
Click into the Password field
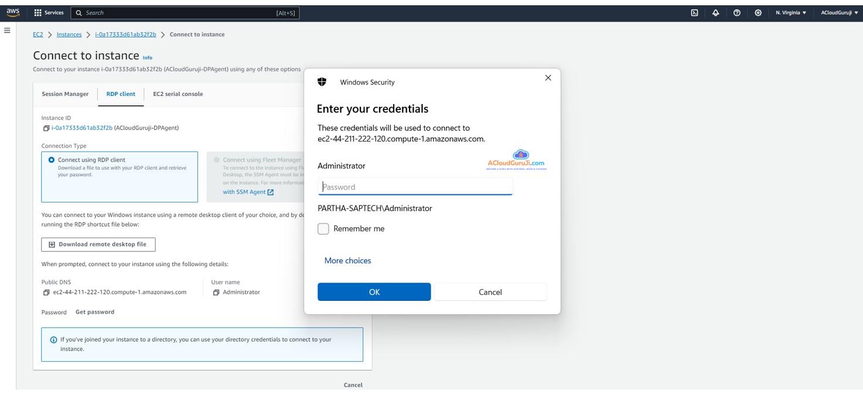415,187
